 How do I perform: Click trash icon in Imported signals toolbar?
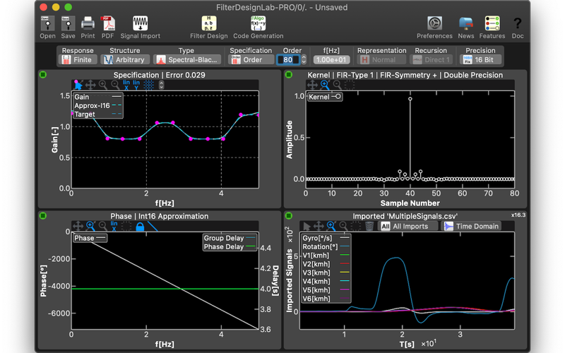tap(369, 226)
